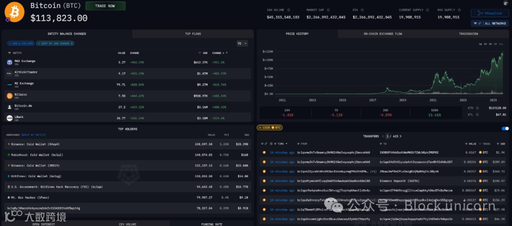Select the 3M chart range
The height and width of the screenshot is (226, 512).
coord(491,44)
